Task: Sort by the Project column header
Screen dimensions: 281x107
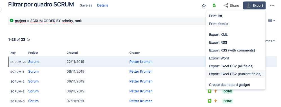Action: [33, 53]
